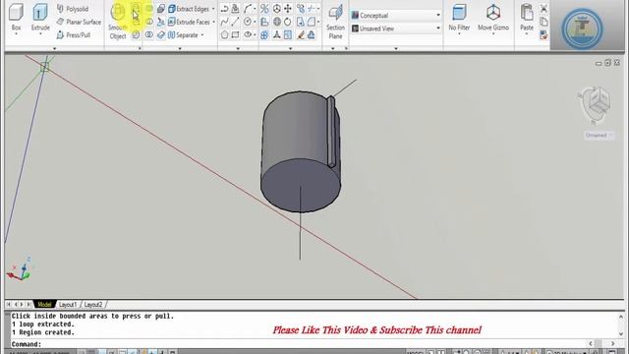Image resolution: width=629 pixels, height=354 pixels.
Task: Click the Fillet tool icon
Action: pos(312,22)
